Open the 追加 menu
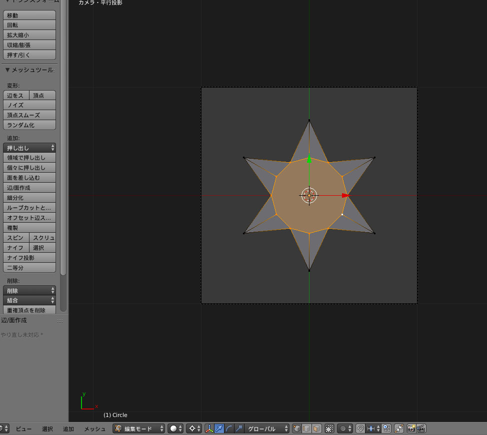This screenshot has height=435, width=487. coord(68,429)
